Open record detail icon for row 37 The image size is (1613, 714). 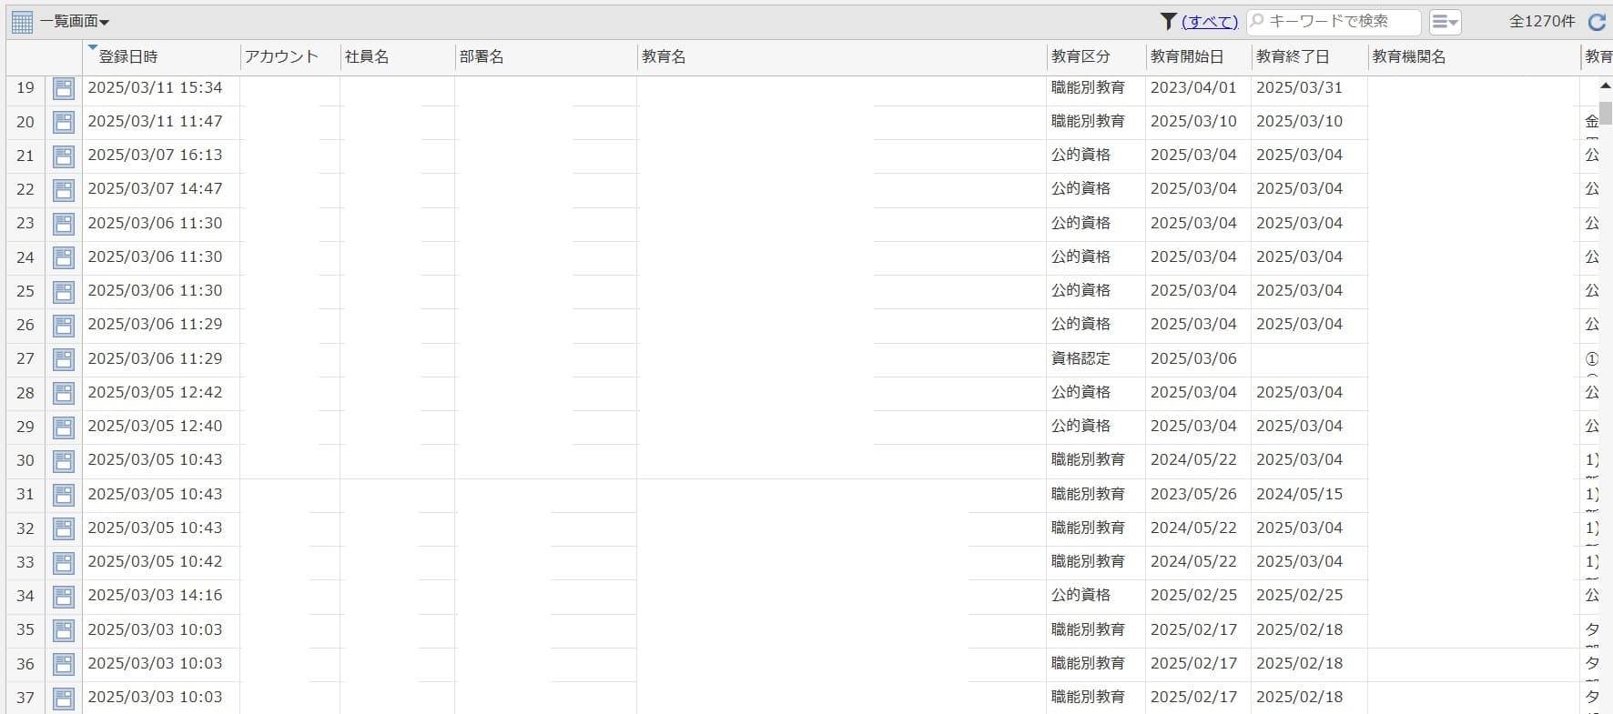64,698
